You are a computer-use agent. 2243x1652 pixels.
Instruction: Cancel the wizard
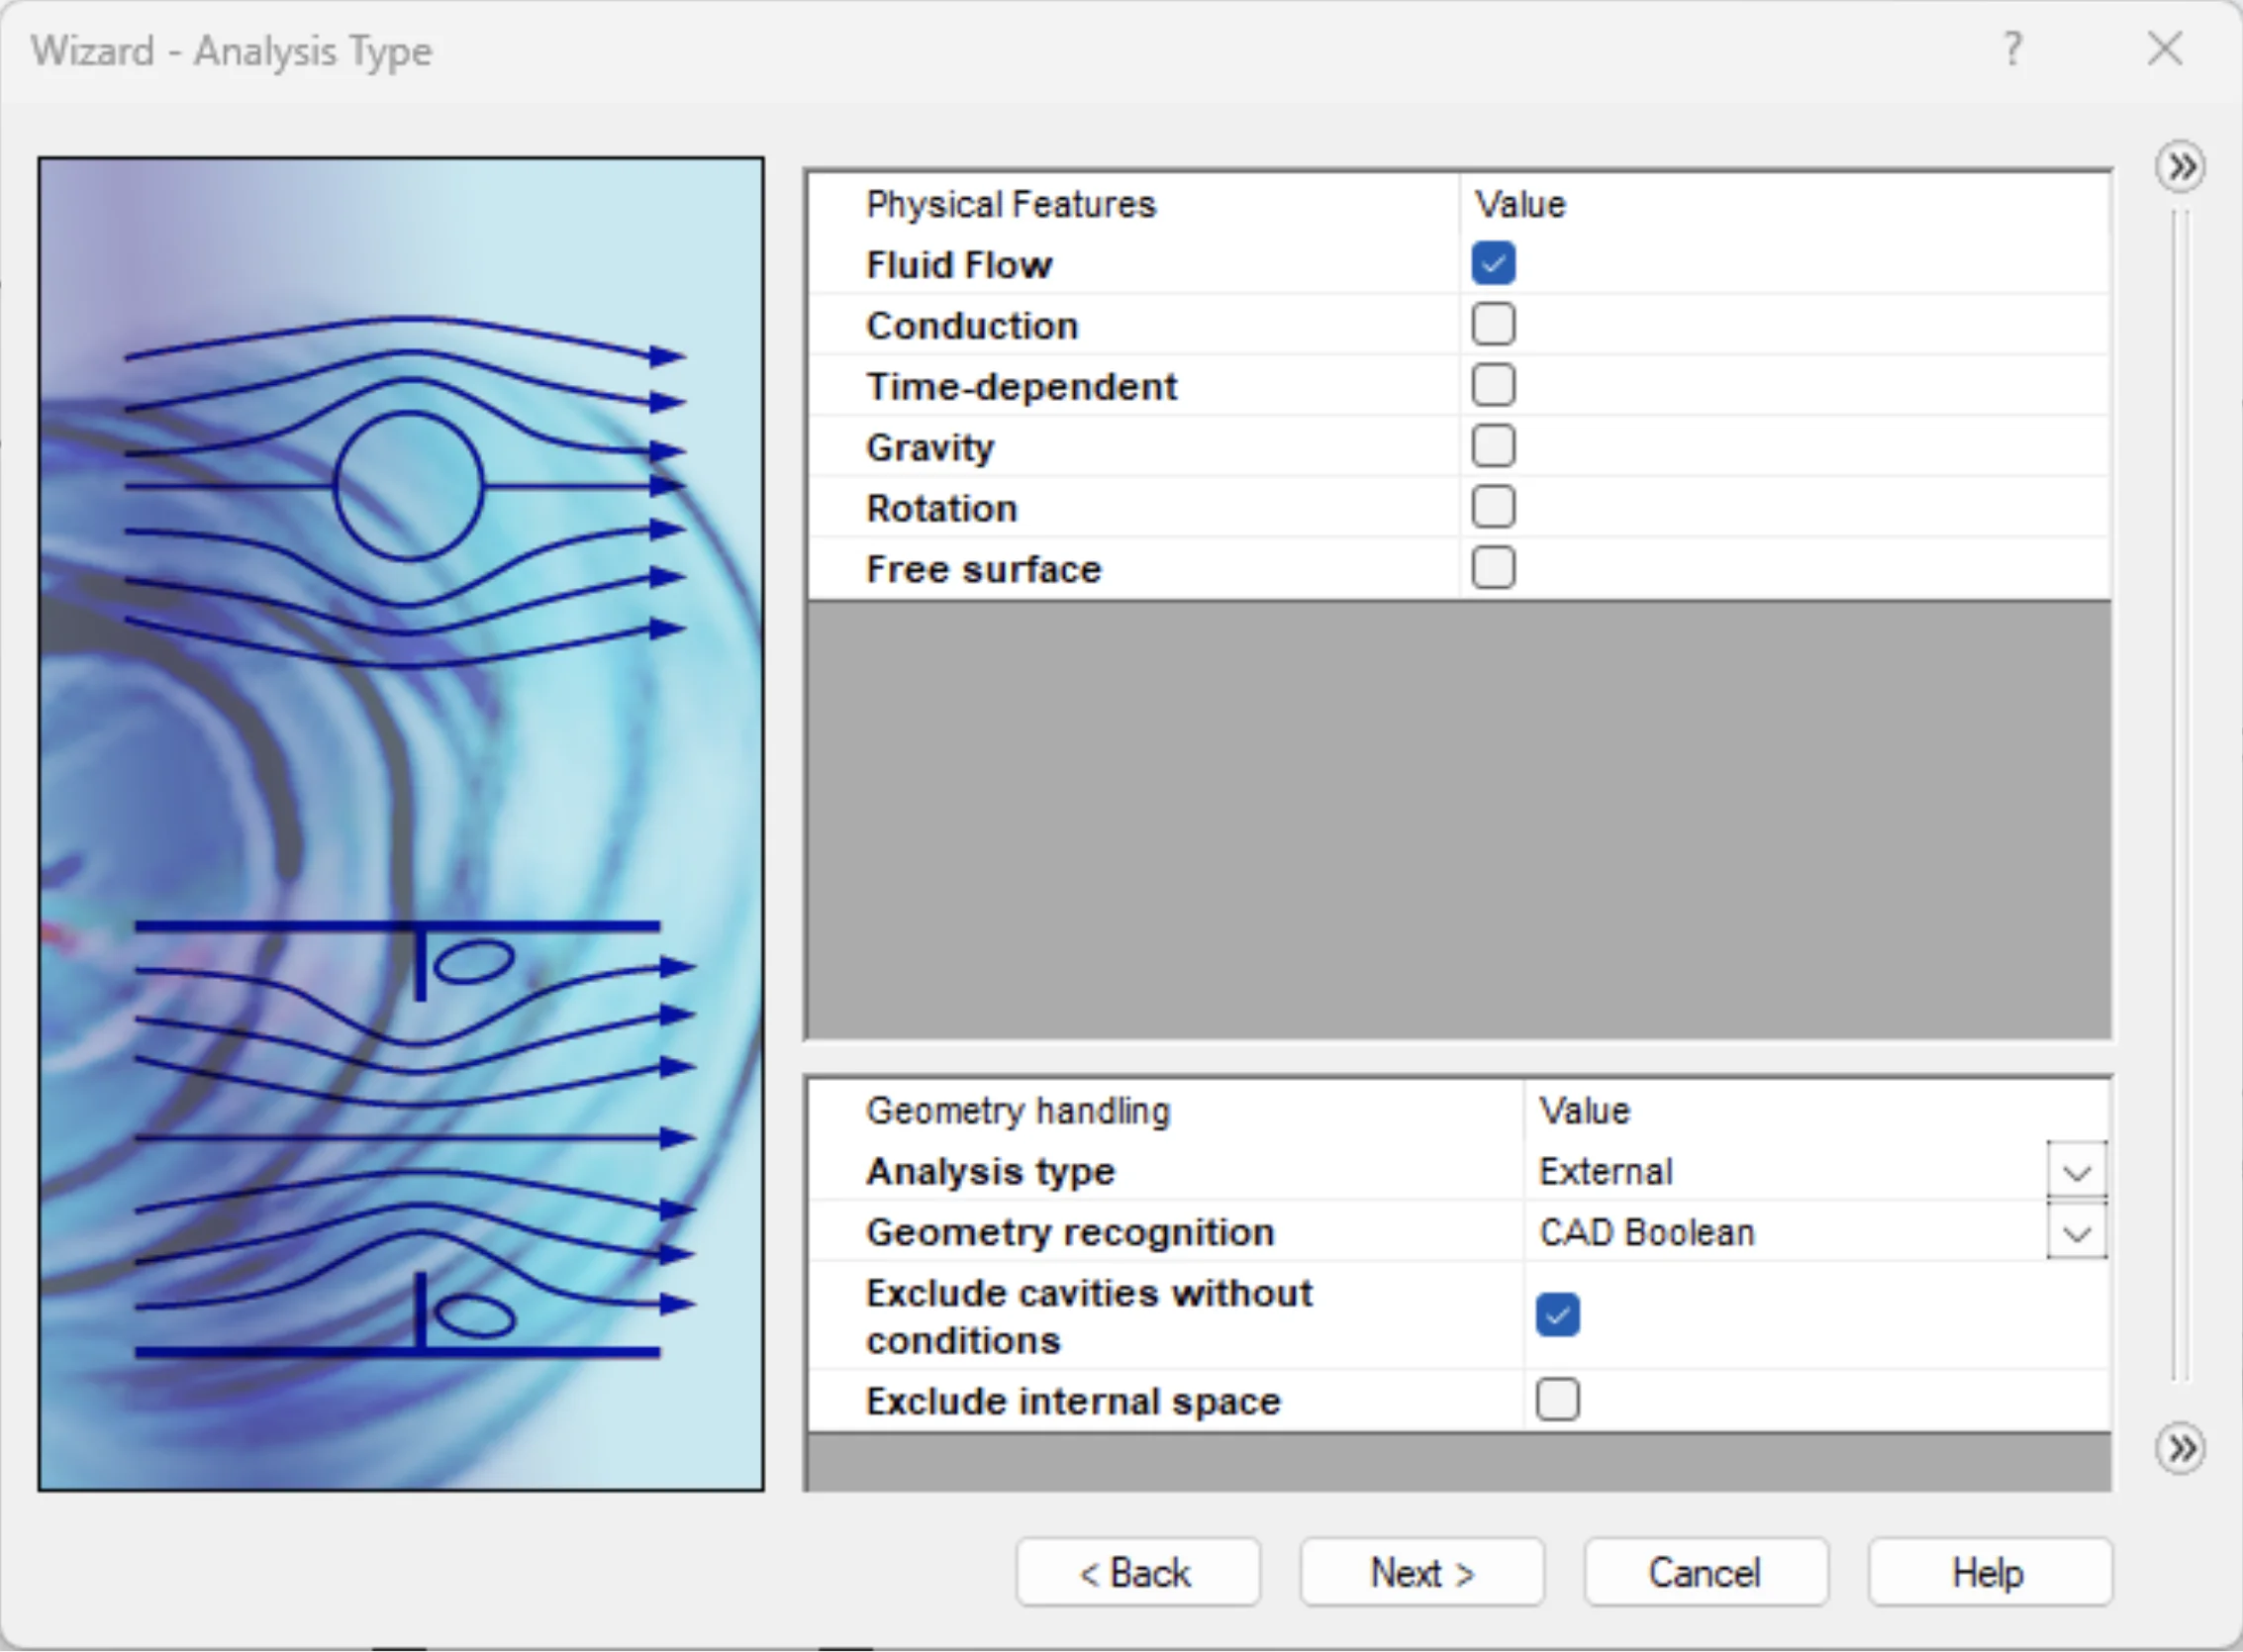[x=1705, y=1573]
